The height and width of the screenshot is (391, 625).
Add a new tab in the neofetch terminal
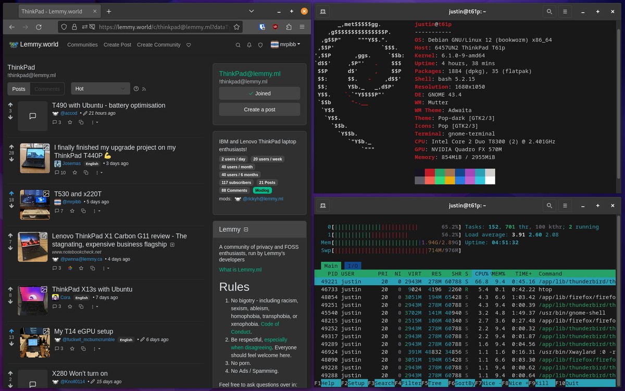[x=323, y=11]
